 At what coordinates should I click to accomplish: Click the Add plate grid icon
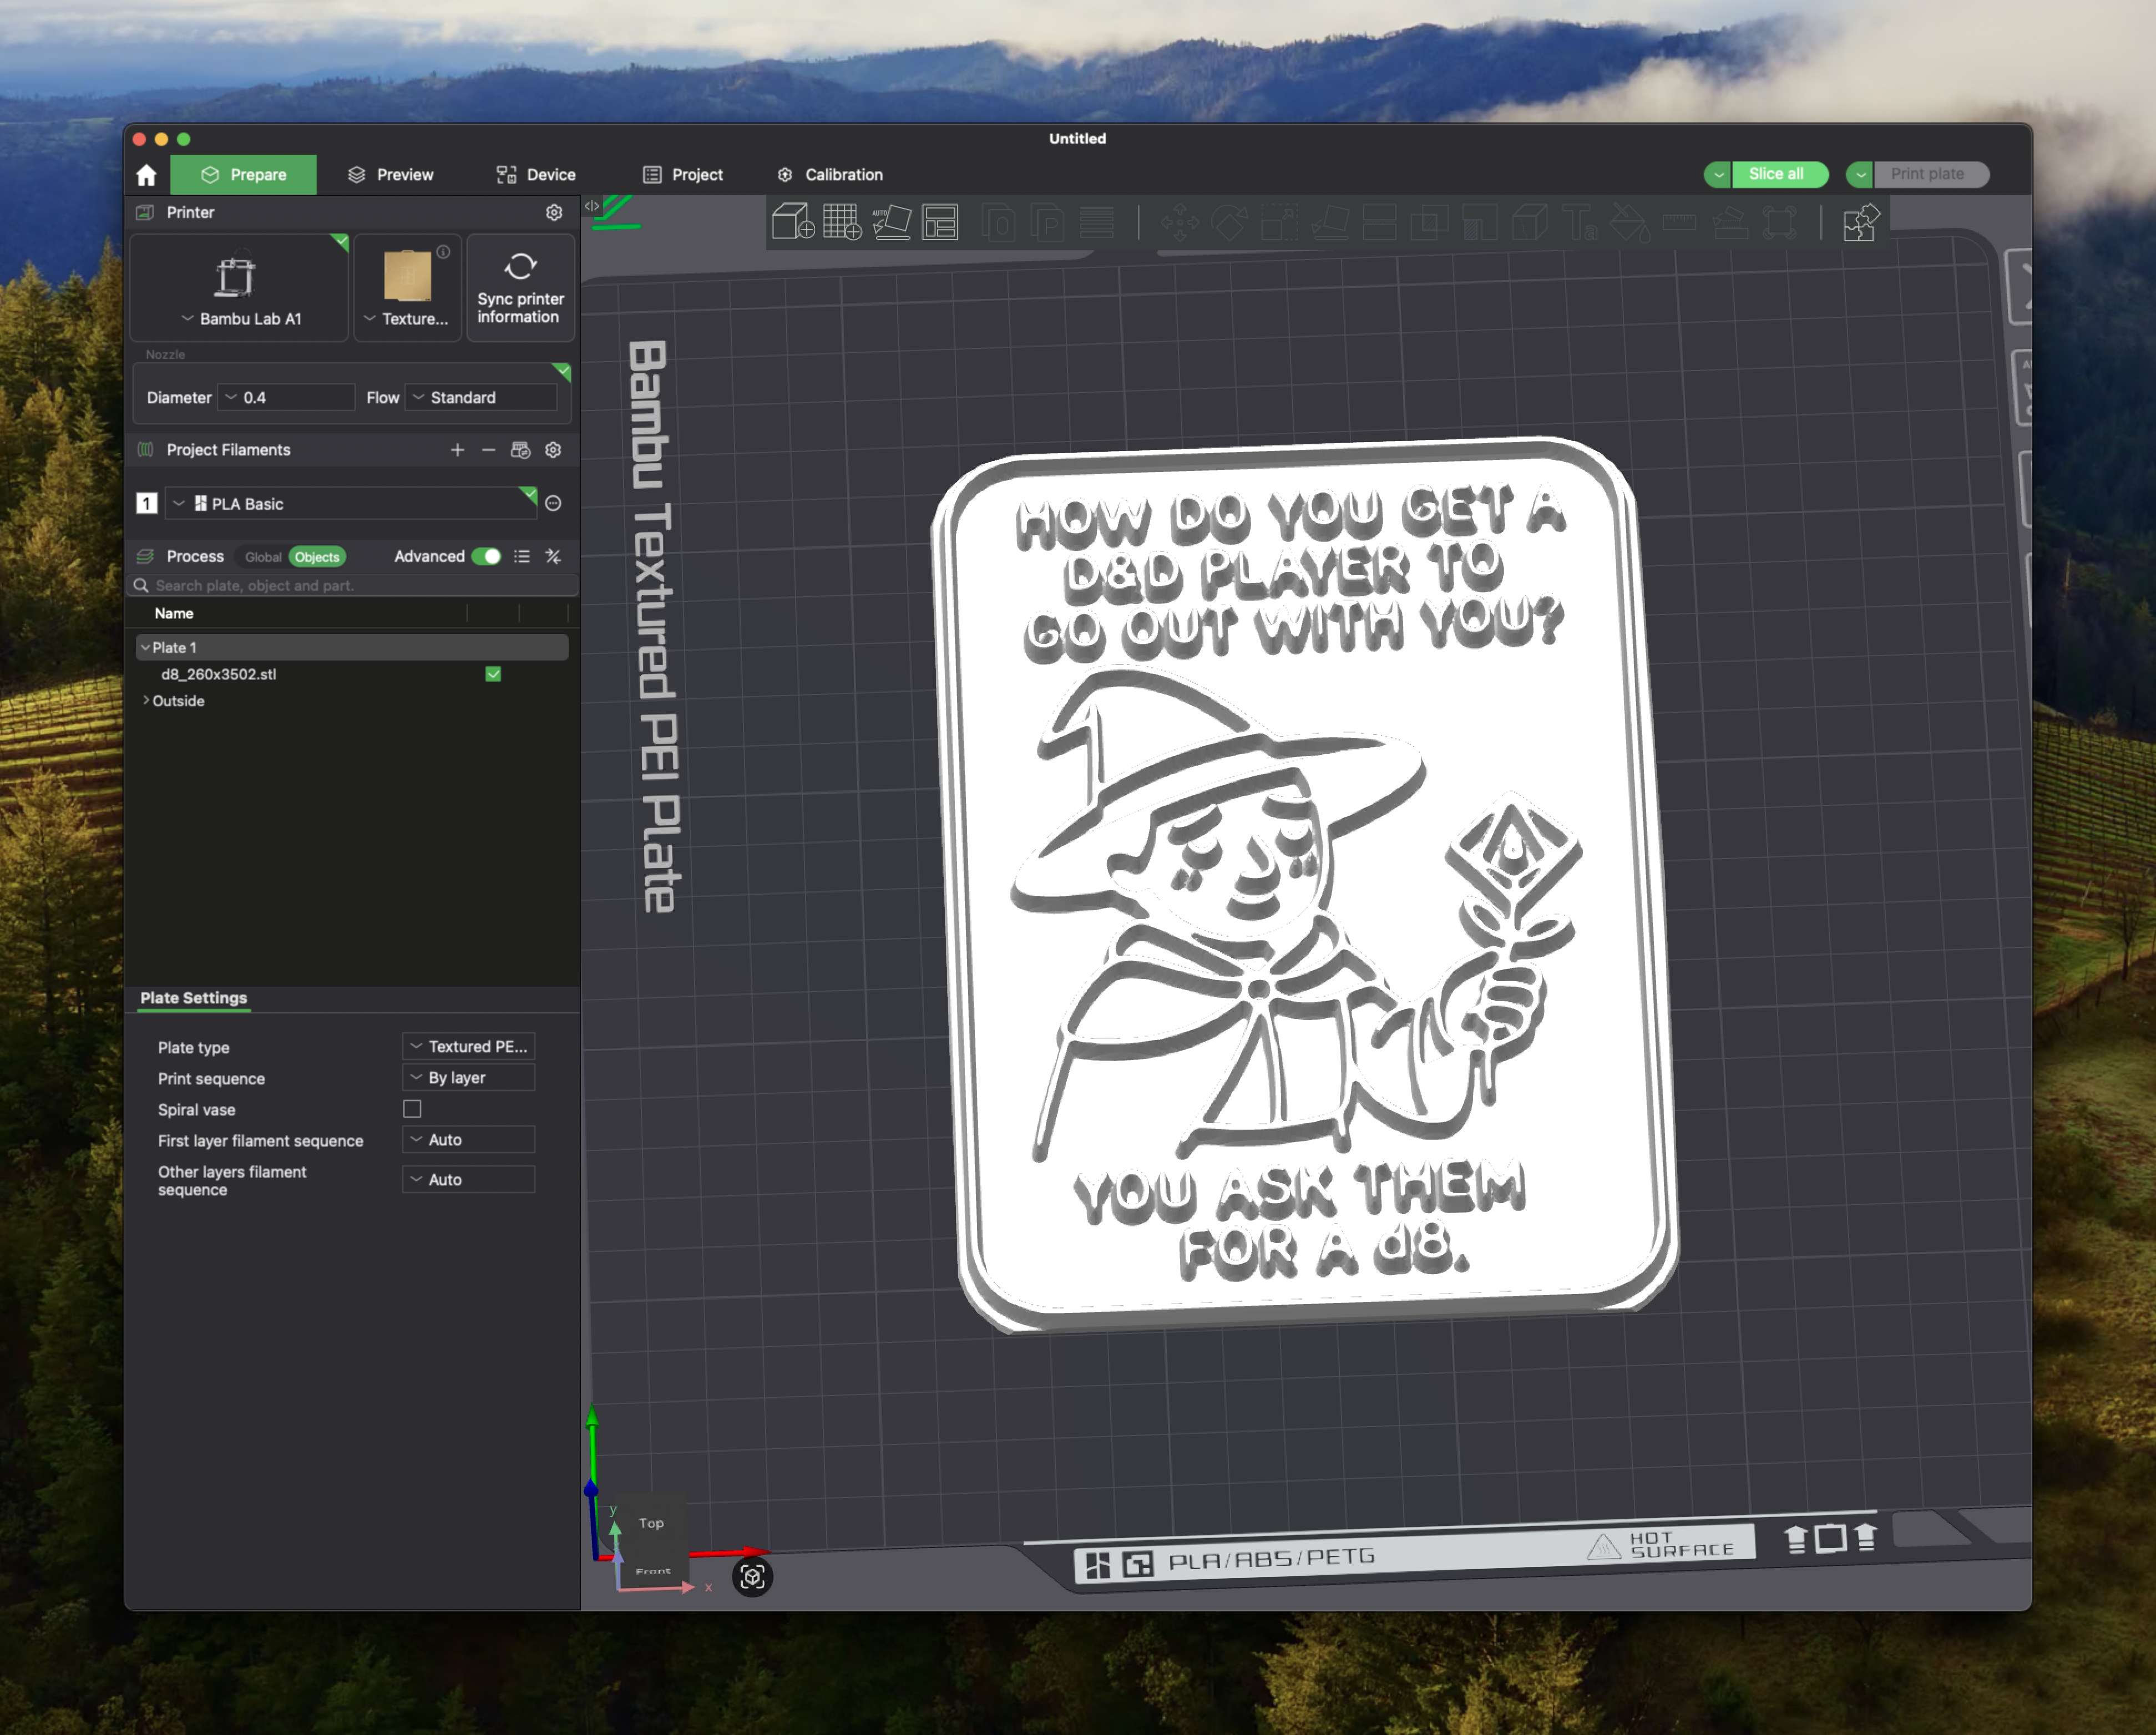point(841,222)
